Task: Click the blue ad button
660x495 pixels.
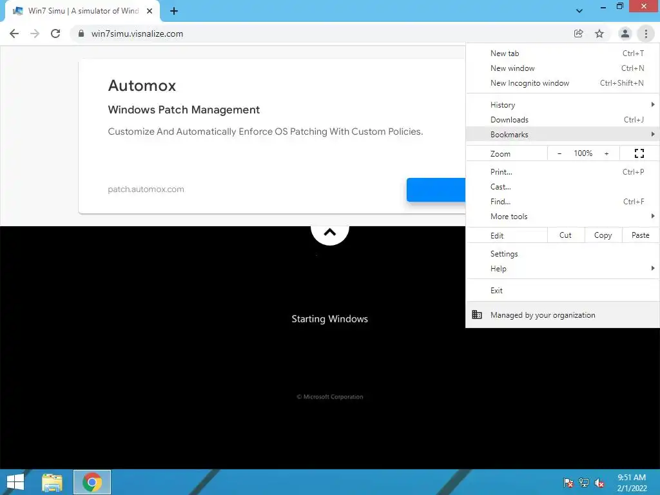Action: pyautogui.click(x=436, y=190)
